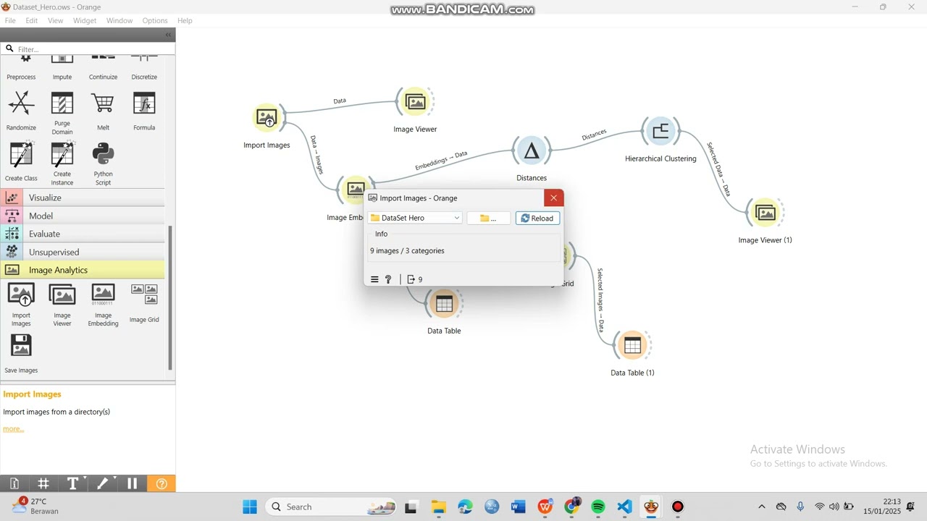Select the Image Embedding node on canvas
The height and width of the screenshot is (521, 927).
(x=355, y=190)
